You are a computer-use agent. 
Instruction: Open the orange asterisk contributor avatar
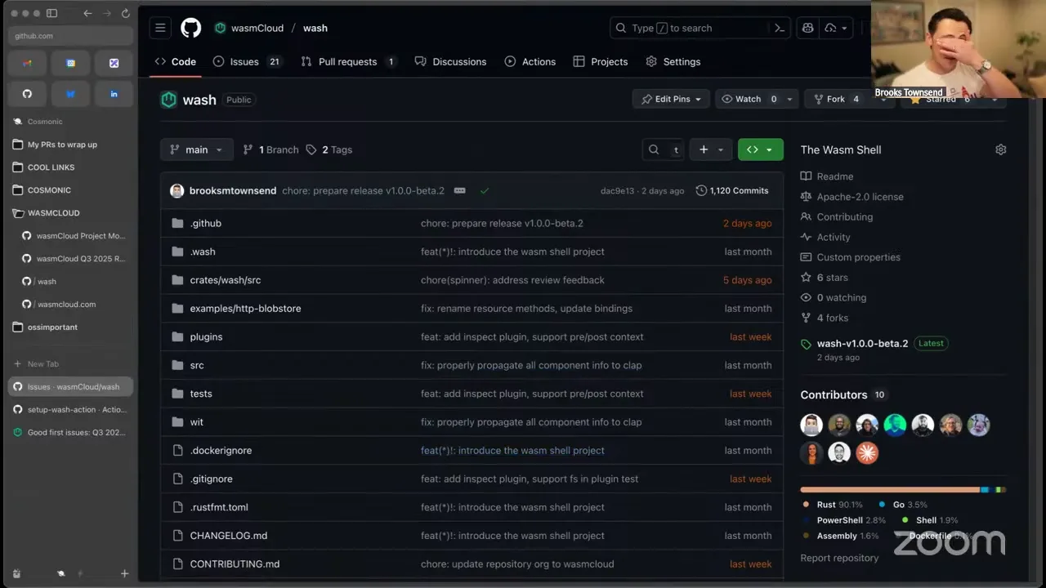pos(867,452)
